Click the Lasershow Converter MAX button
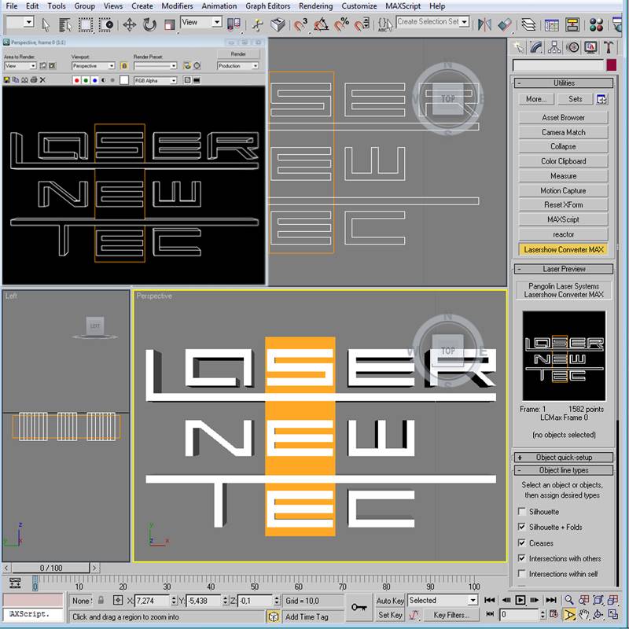 [x=563, y=249]
